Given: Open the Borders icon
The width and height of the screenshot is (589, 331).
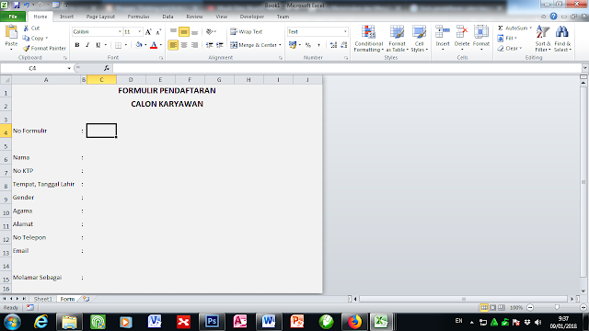Looking at the screenshot, I should (119, 45).
